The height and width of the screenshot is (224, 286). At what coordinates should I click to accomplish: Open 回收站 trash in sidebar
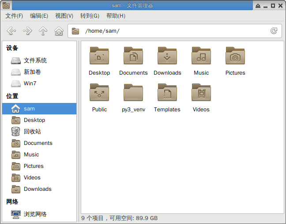(32, 132)
